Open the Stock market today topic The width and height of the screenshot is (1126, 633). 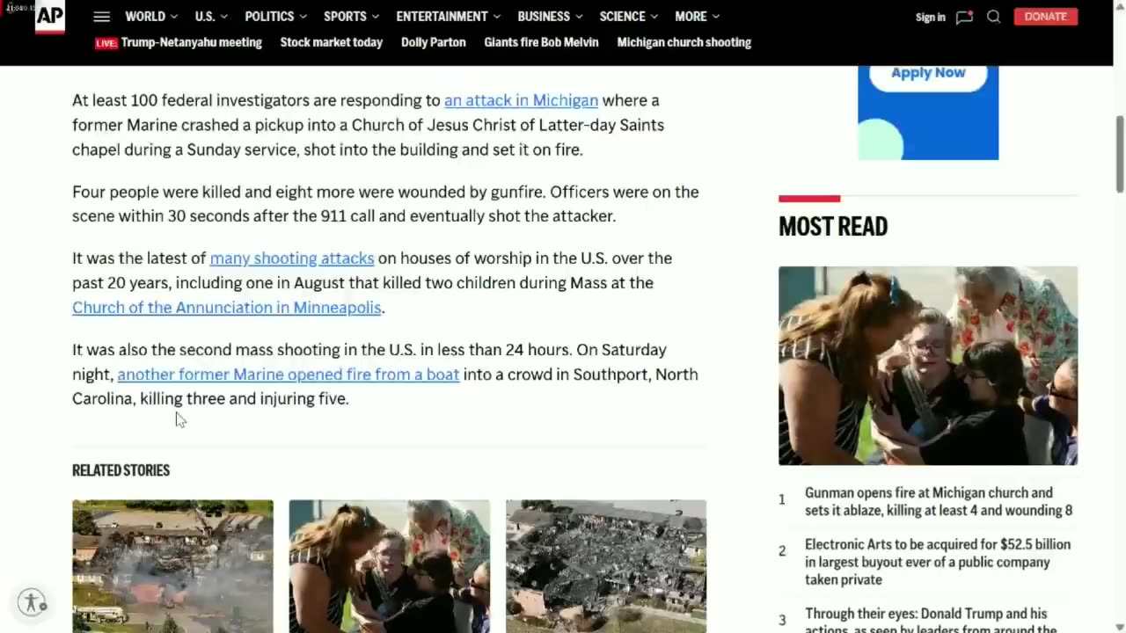tap(331, 42)
